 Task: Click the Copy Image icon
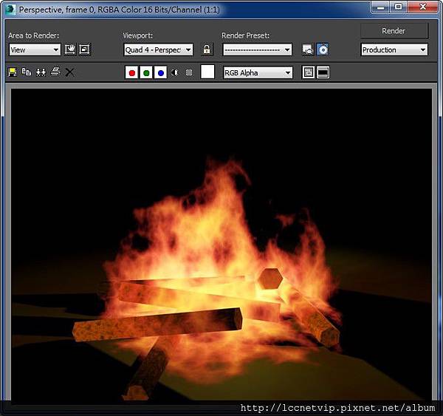coord(27,72)
